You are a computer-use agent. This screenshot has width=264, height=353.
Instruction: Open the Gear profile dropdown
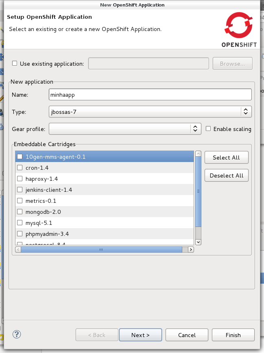[x=125, y=129]
